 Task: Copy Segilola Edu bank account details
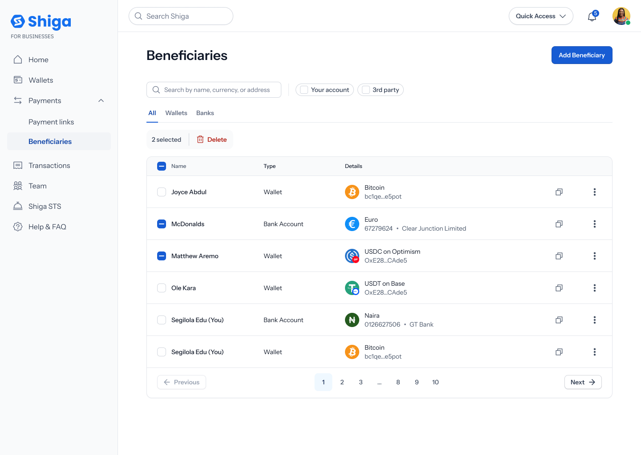(559, 320)
